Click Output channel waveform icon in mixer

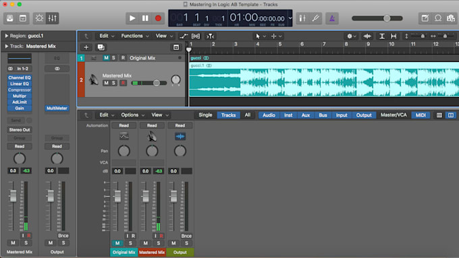180,136
